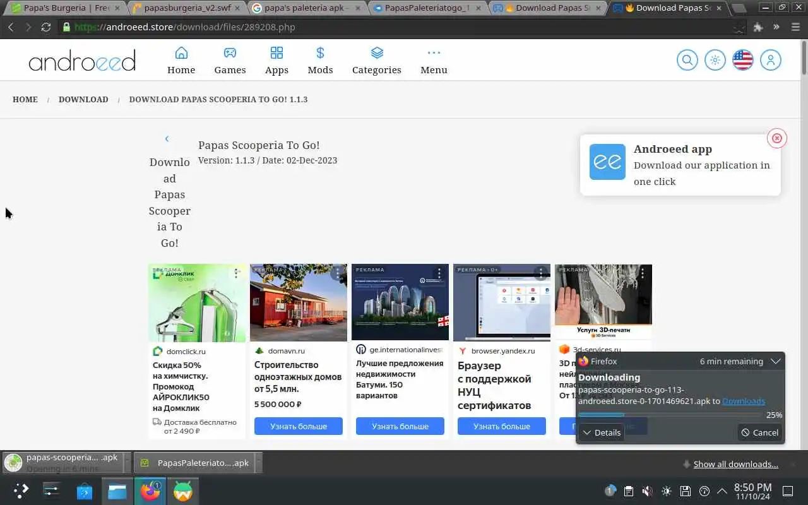Open the Categories section
Image resolution: width=808 pixels, height=505 pixels.
pyautogui.click(x=377, y=61)
